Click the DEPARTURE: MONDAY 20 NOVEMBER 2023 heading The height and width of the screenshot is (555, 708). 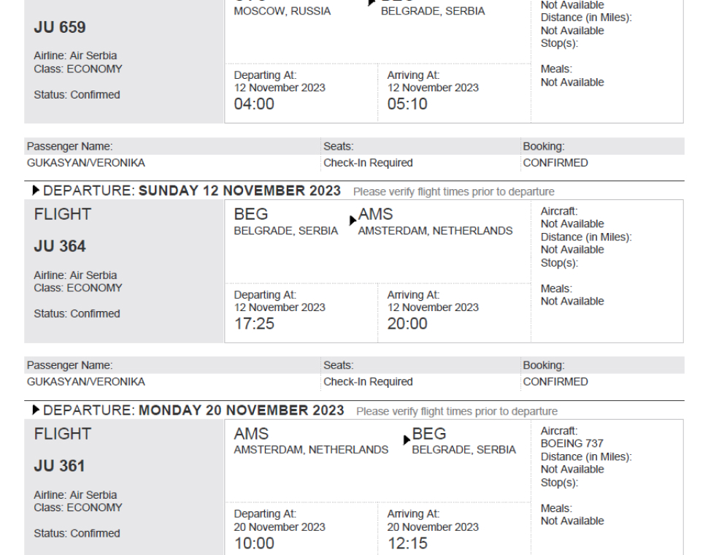[193, 410]
